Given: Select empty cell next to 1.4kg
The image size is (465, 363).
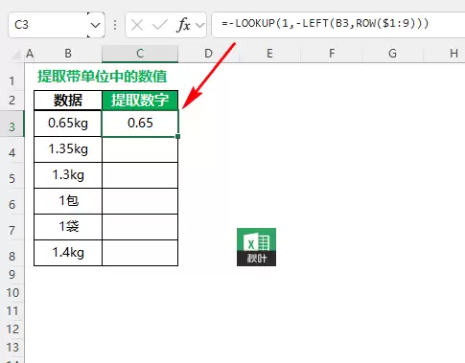Looking at the screenshot, I should (x=140, y=253).
